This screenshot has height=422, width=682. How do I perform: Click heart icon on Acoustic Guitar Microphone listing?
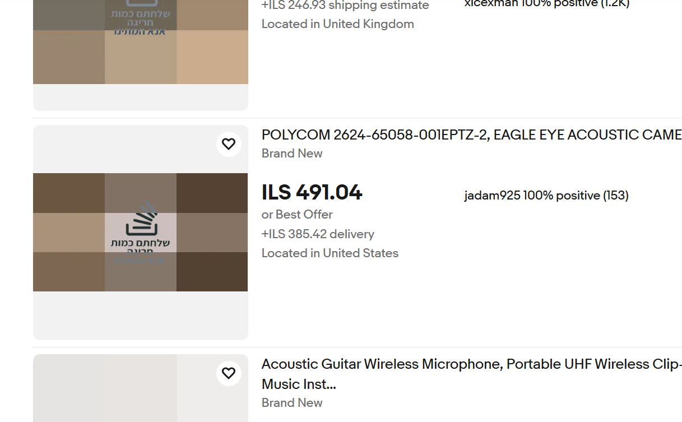229,373
